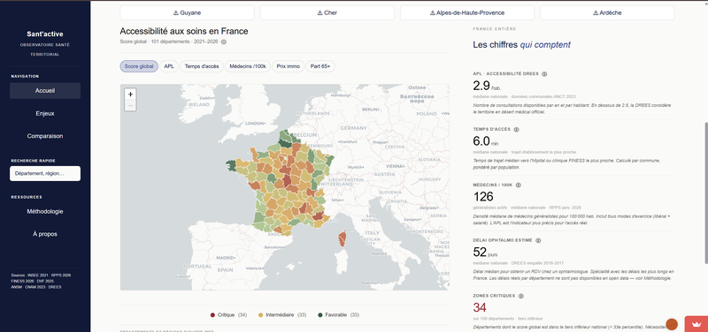Open the Cher alert card

[x=327, y=12]
